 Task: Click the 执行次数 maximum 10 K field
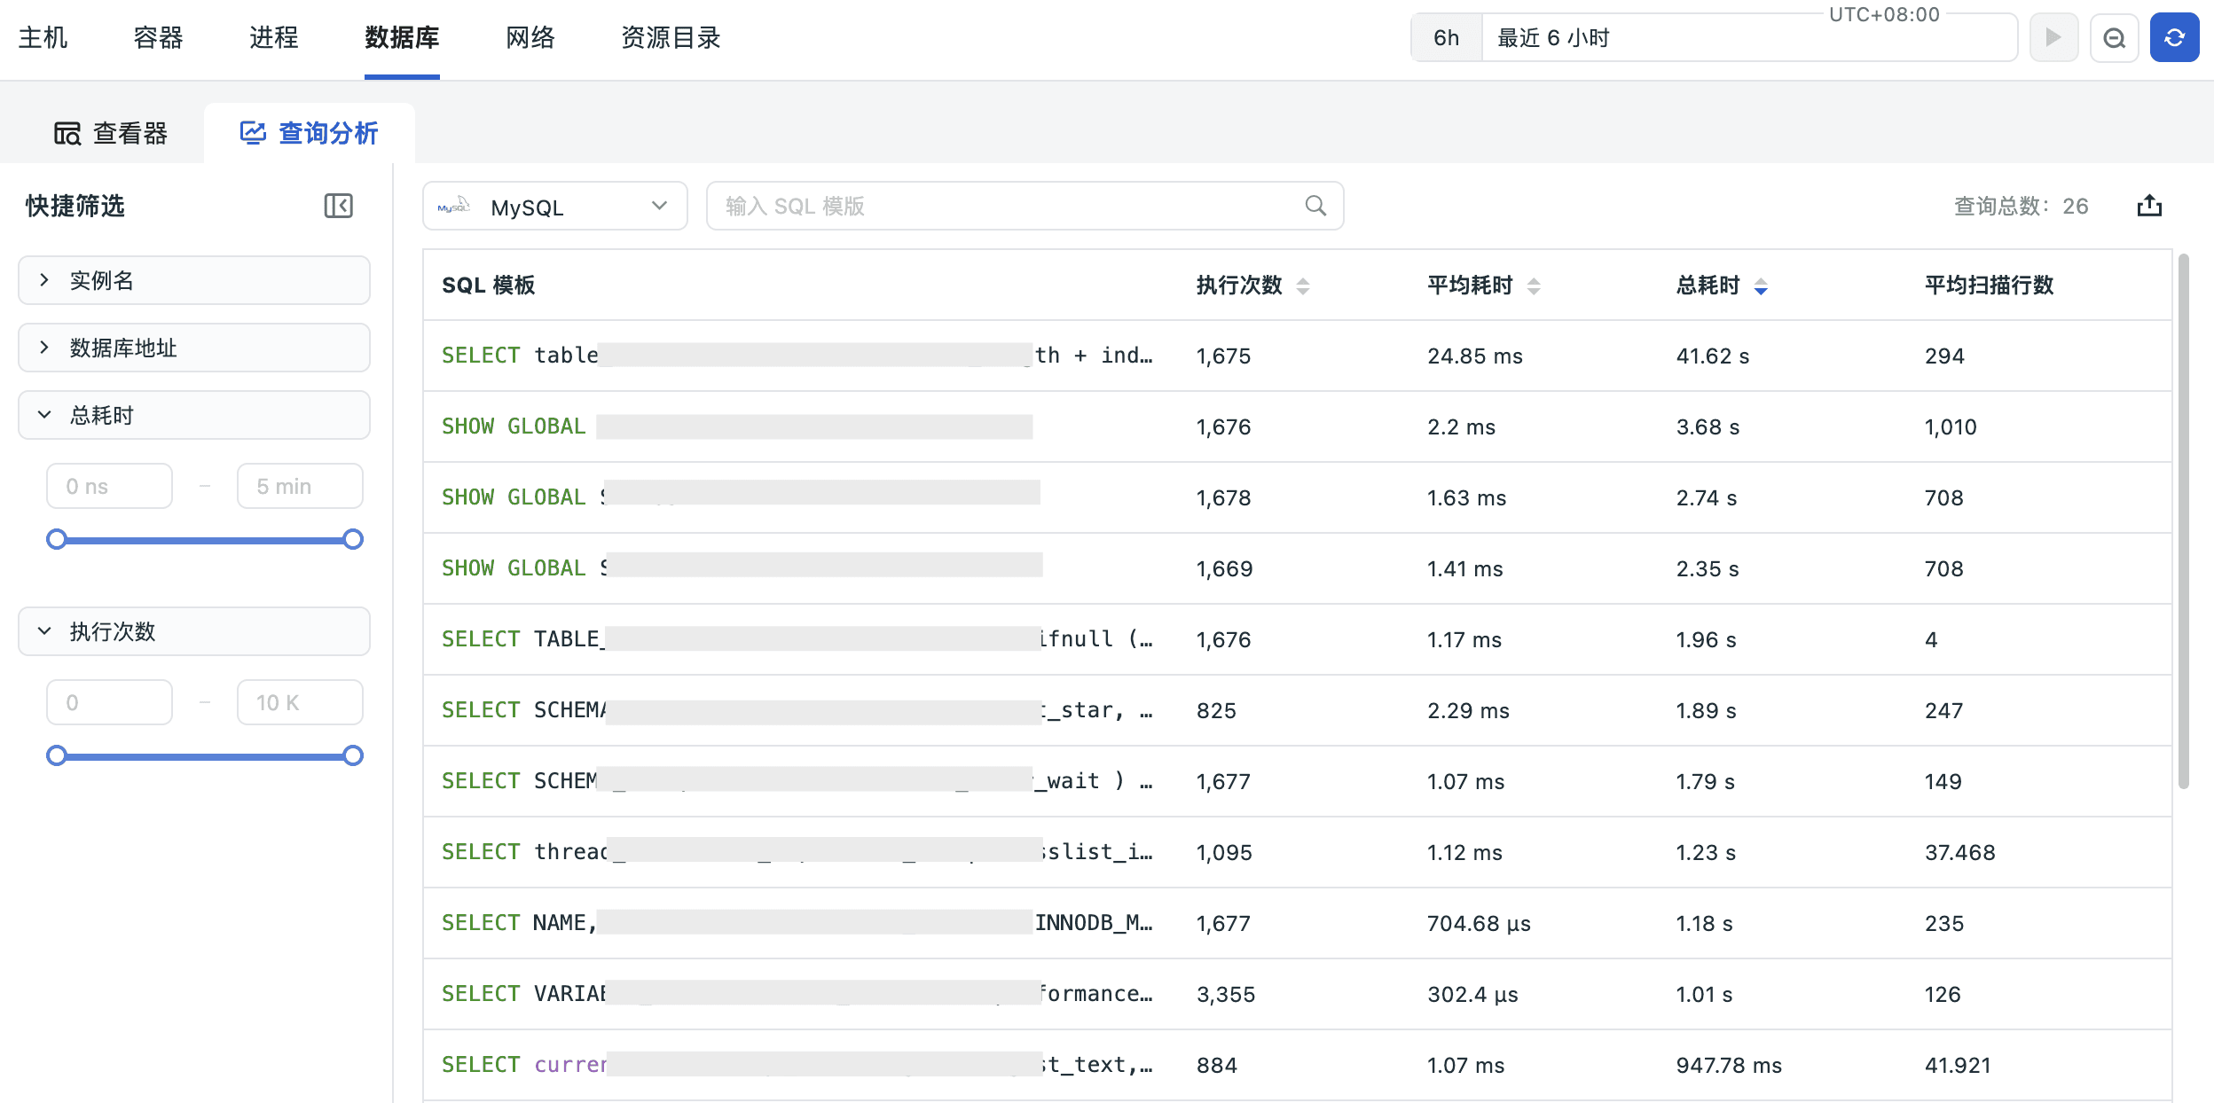[x=300, y=702]
